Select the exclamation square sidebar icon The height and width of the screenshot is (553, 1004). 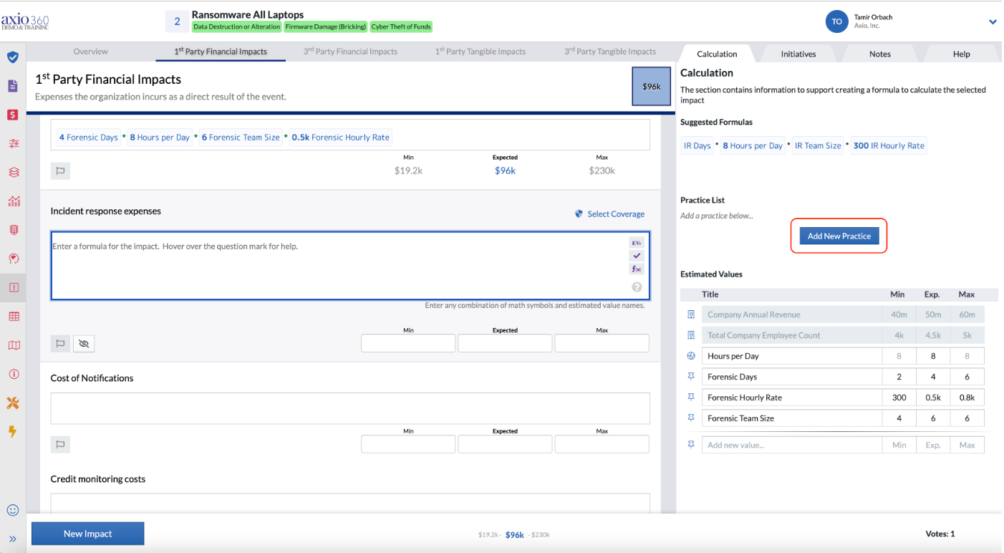[14, 287]
